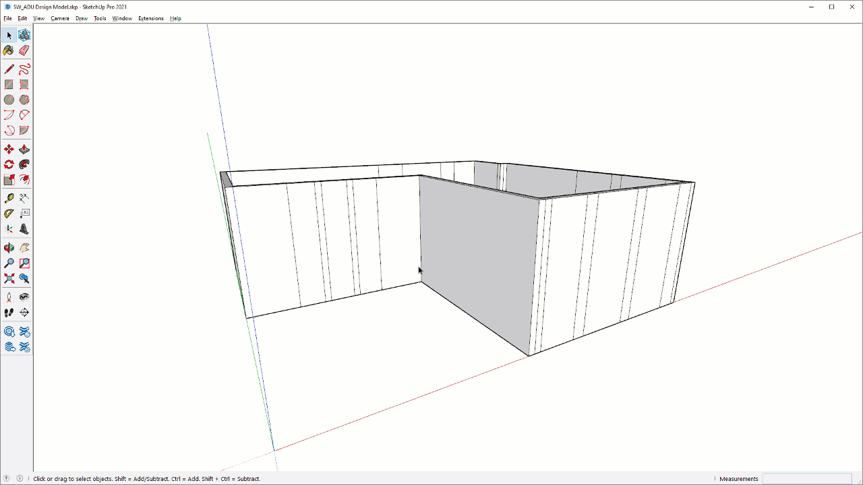Click the Zoom Extents tool
863x485 pixels.
9,278
